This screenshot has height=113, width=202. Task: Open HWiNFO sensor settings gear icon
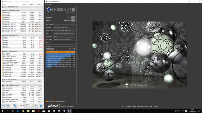[36, 106]
